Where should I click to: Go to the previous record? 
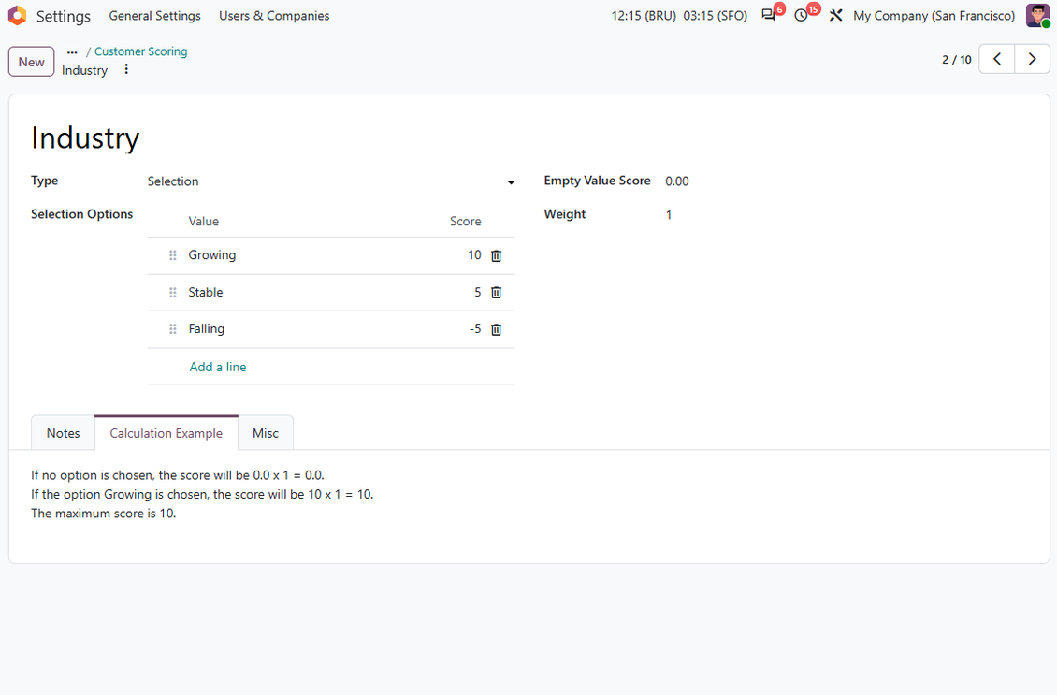pos(996,59)
